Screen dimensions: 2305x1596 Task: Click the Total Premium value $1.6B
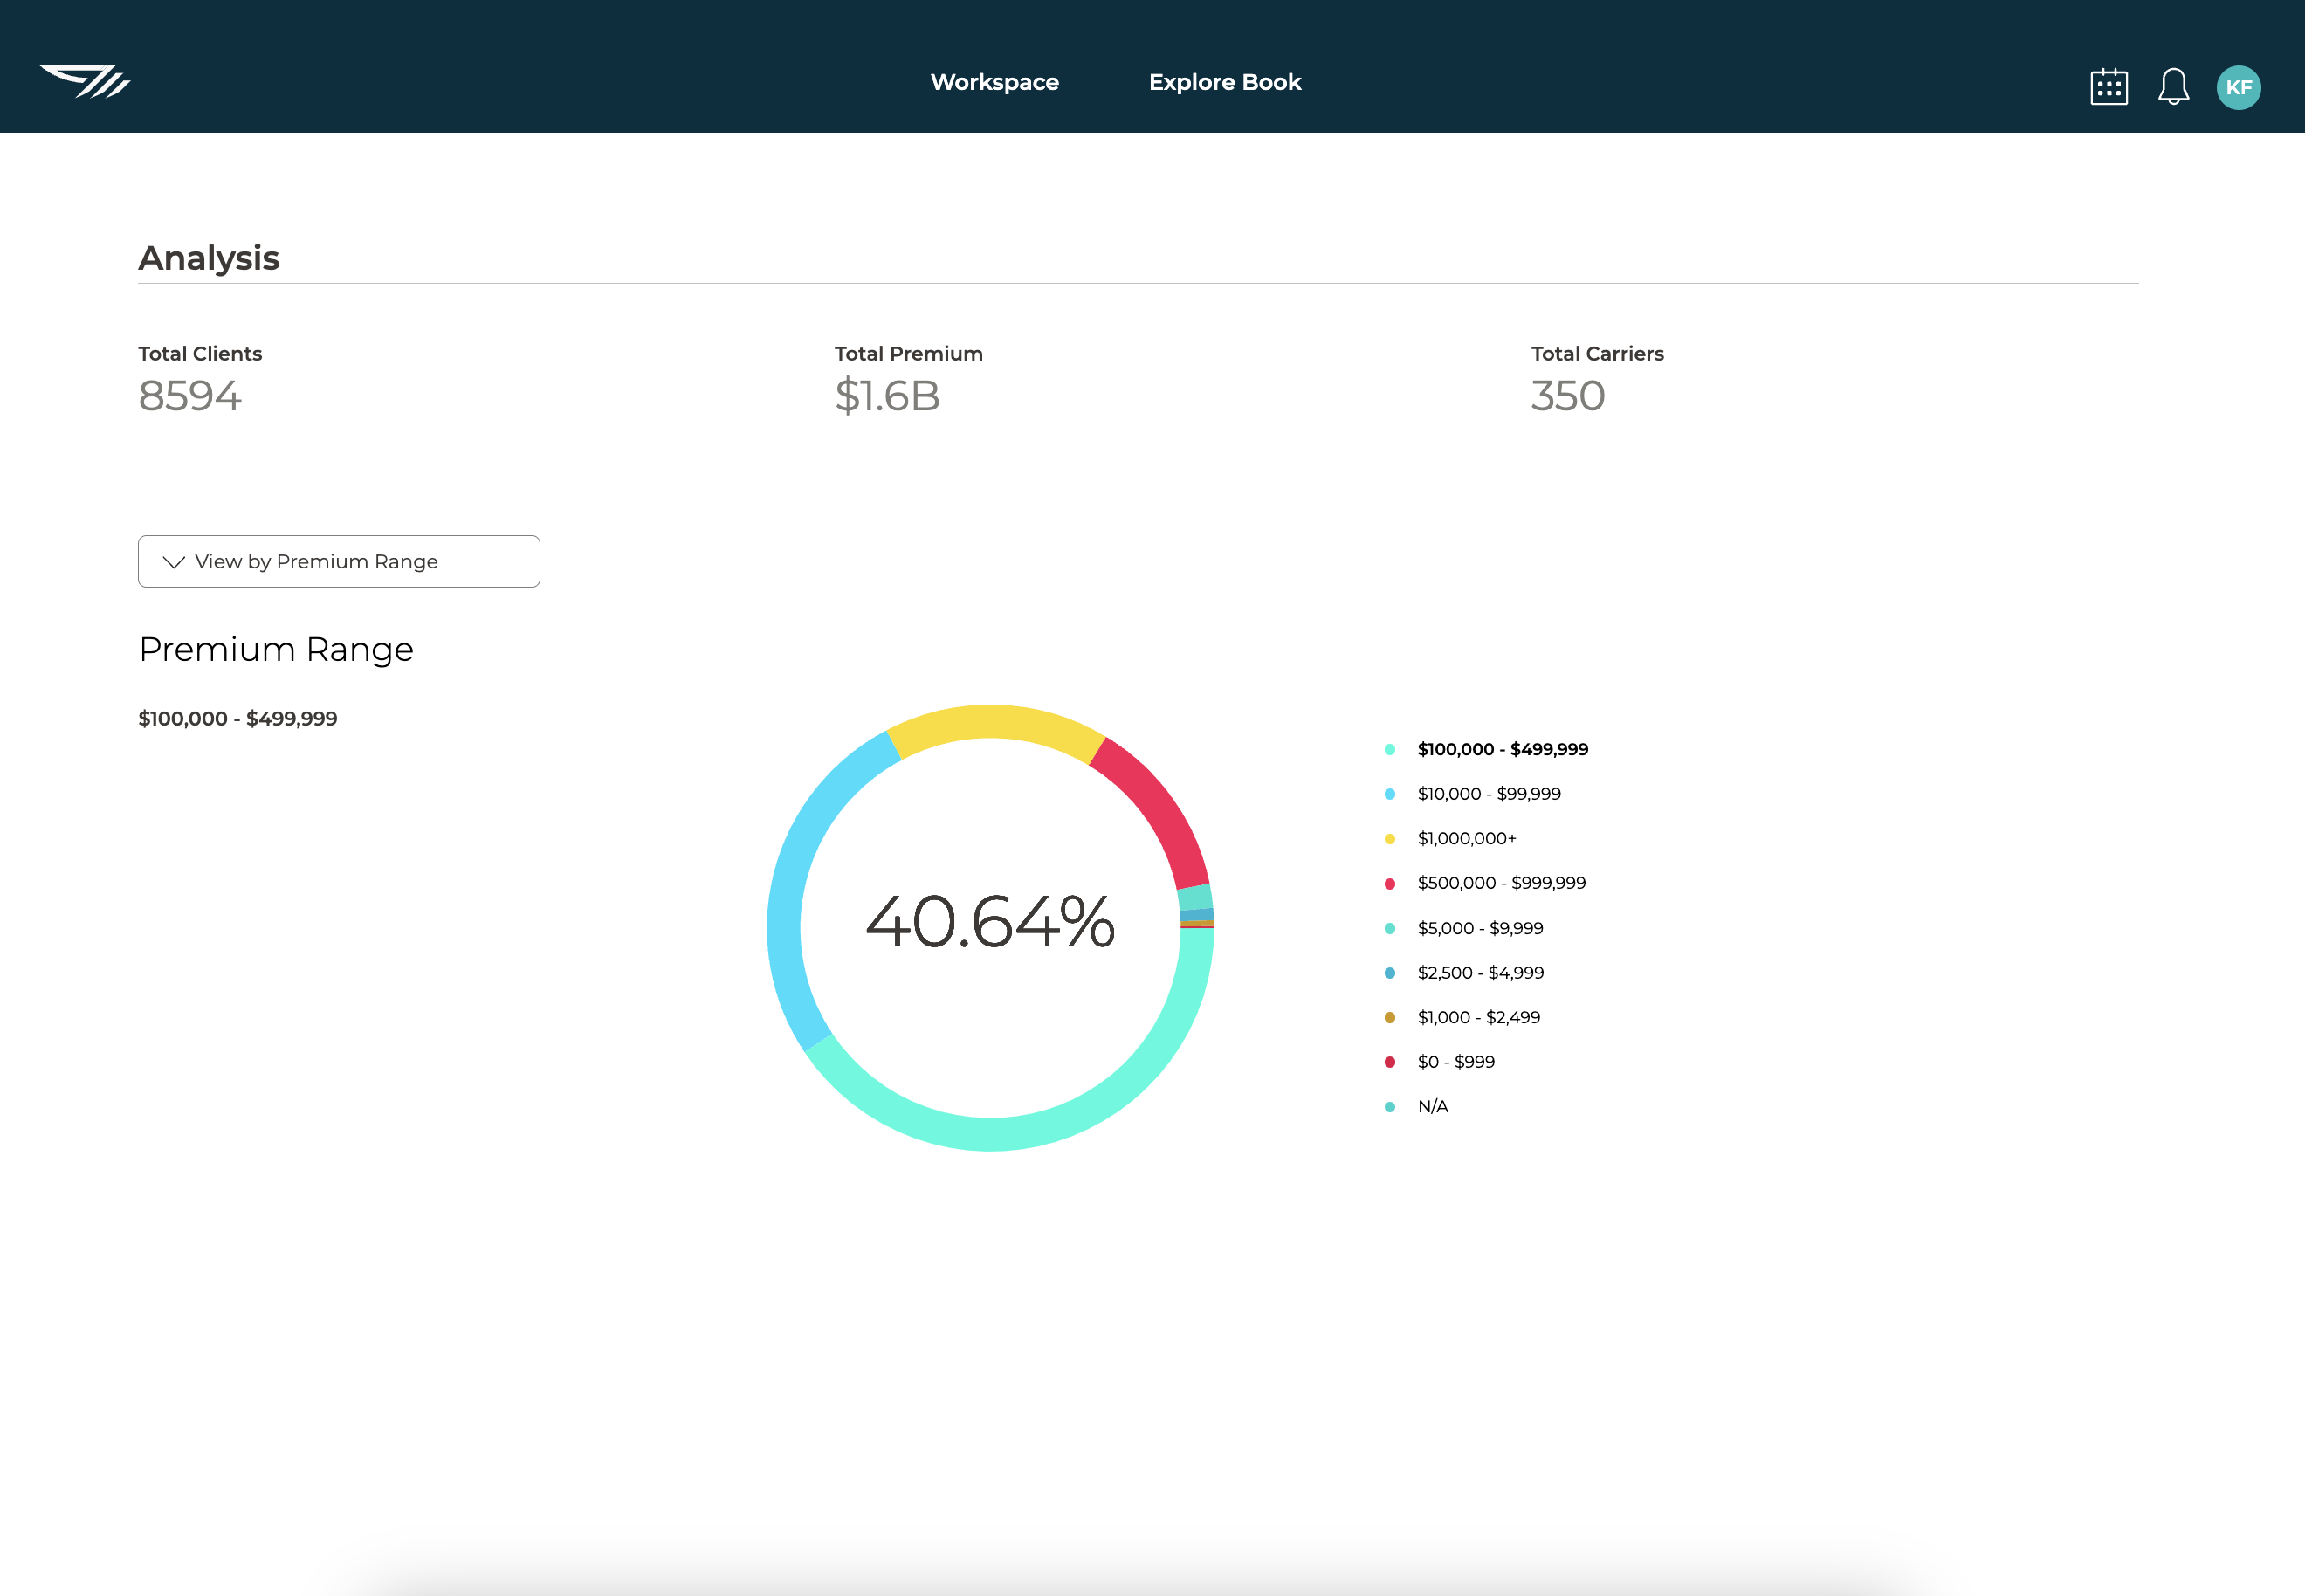click(887, 396)
